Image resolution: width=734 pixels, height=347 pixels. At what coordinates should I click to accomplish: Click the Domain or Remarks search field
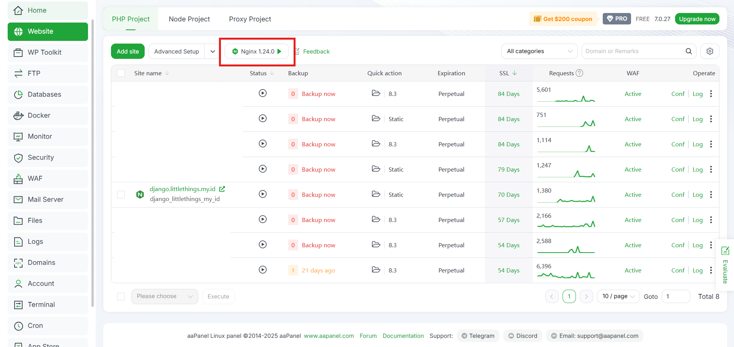[x=633, y=51]
